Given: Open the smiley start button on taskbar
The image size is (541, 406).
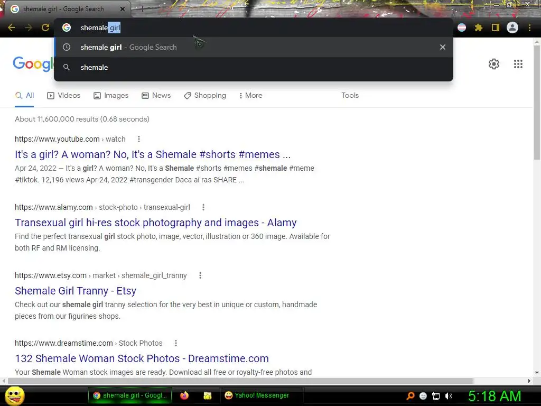Looking at the screenshot, I should pyautogui.click(x=15, y=395).
